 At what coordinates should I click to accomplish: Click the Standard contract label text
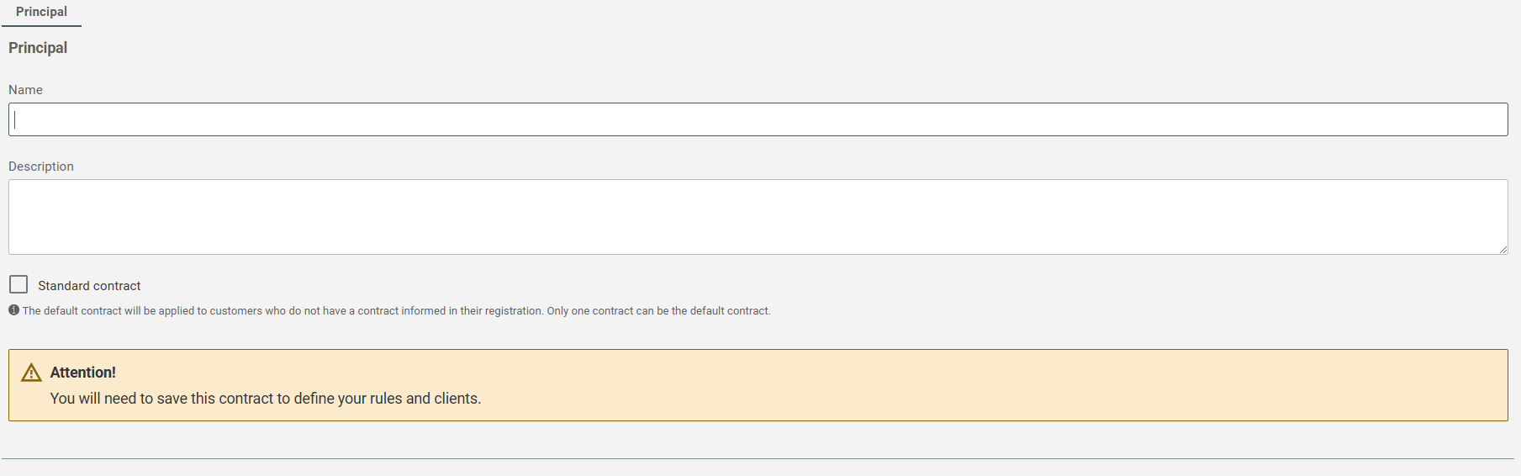pos(89,286)
